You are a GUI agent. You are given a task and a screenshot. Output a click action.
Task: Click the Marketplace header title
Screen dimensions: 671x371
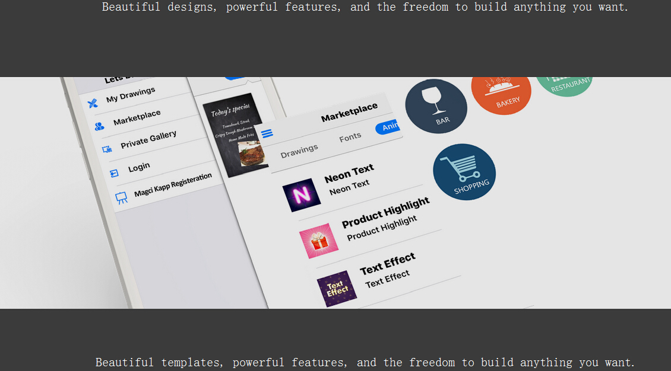(x=349, y=112)
